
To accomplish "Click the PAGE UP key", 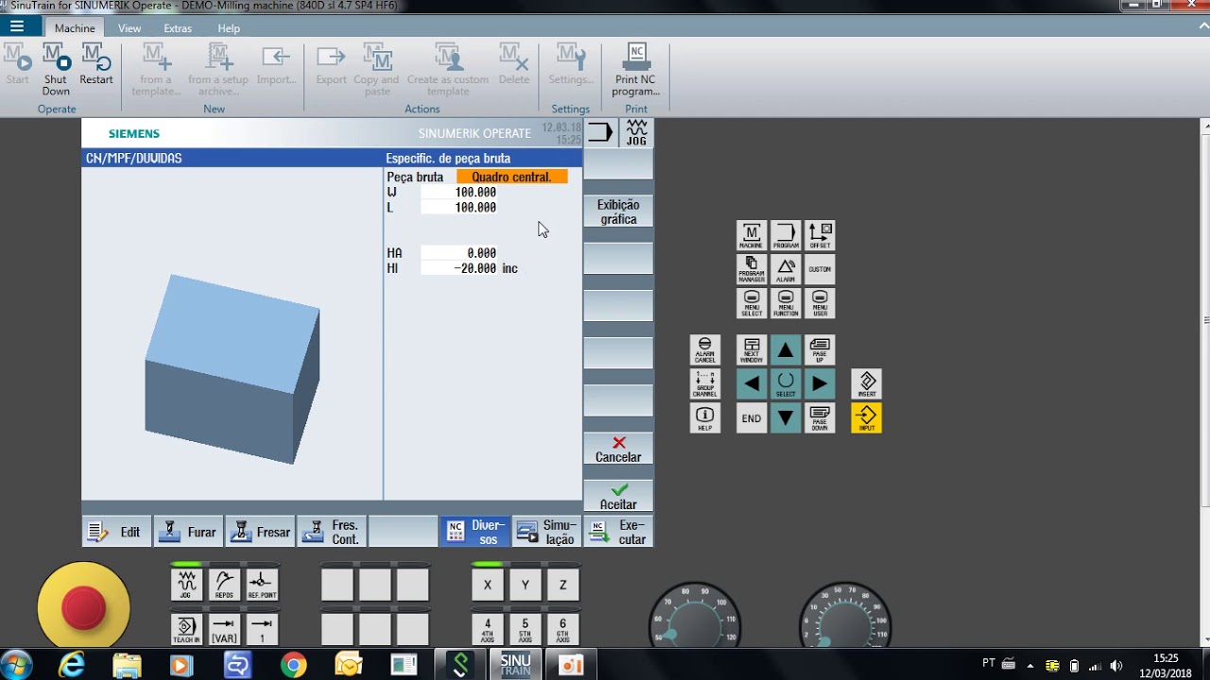I will pos(820,350).
